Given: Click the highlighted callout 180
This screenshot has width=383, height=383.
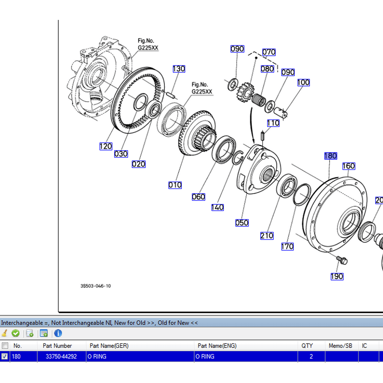Looking at the screenshot, I should click(x=331, y=156).
